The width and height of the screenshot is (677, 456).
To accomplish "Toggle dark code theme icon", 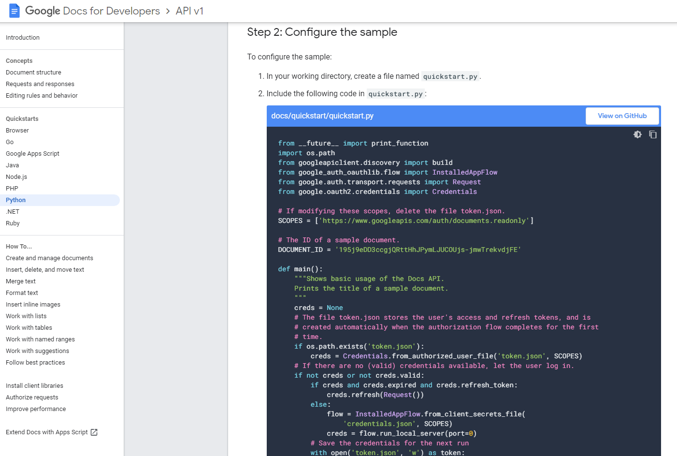I will point(637,134).
